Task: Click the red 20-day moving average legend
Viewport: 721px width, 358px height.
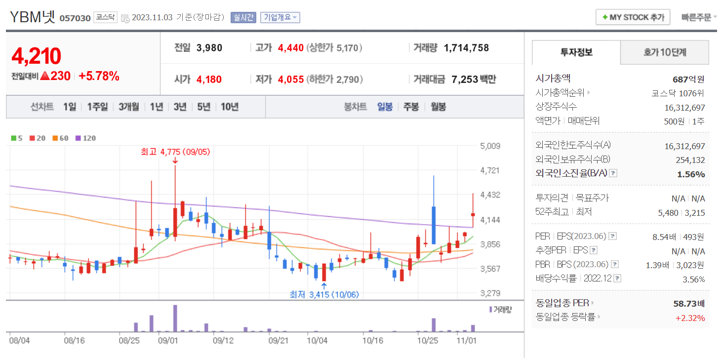Action: [x=38, y=138]
